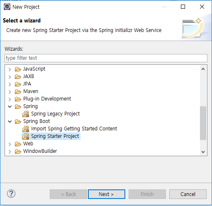Select the JAXB label in the tree
This screenshot has width=212, height=206.
29,76
